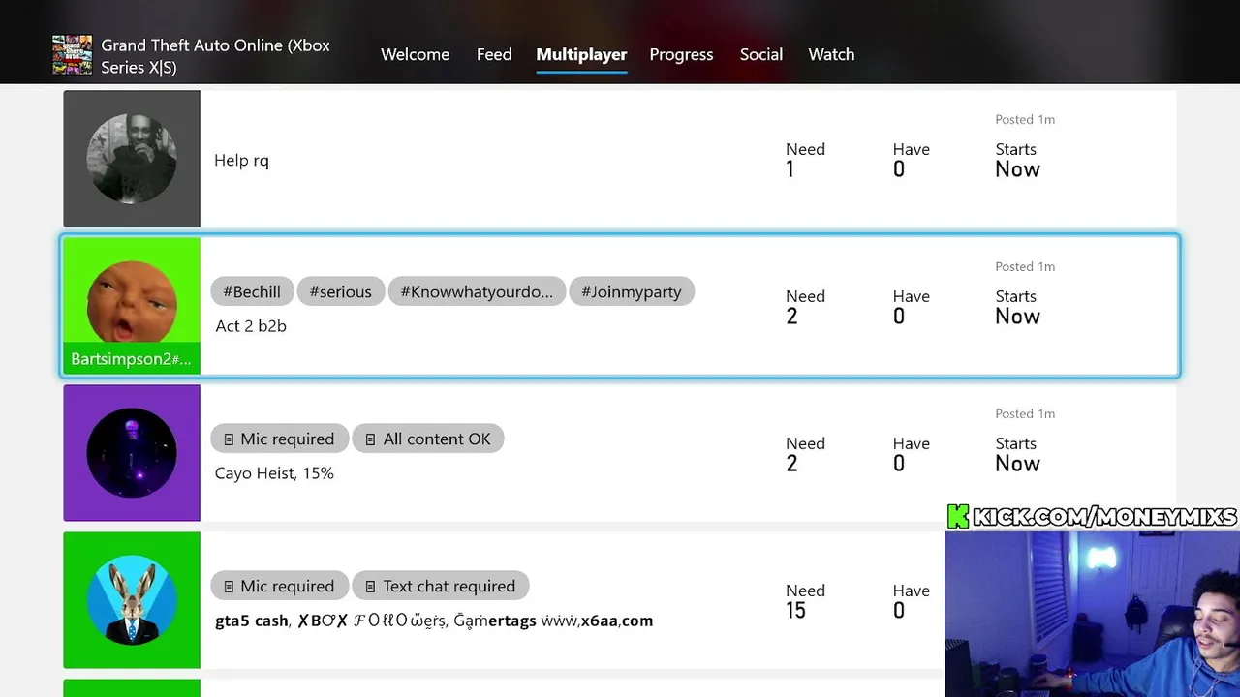The width and height of the screenshot is (1240, 697).
Task: Click Need 15 on gta5 cash post
Action: pyautogui.click(x=805, y=601)
